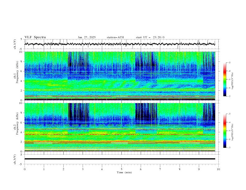This screenshot has width=246, height=190.
Task: Click the "ch.3(V)" axis label
Action: click(x=15, y=159)
